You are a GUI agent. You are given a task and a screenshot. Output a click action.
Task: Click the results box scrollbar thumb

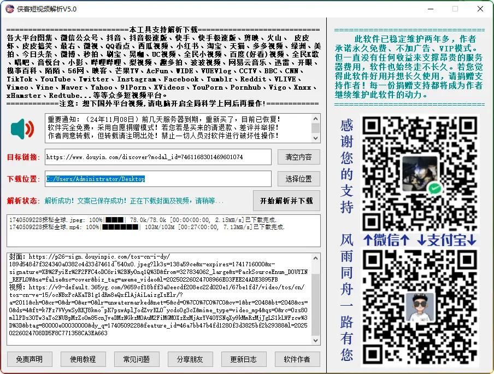[315, 305]
